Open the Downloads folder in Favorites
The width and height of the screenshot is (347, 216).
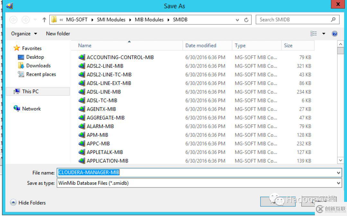point(38,65)
